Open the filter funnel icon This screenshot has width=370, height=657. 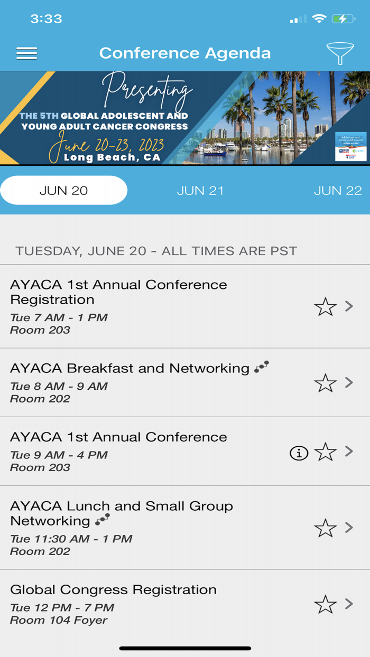click(341, 52)
